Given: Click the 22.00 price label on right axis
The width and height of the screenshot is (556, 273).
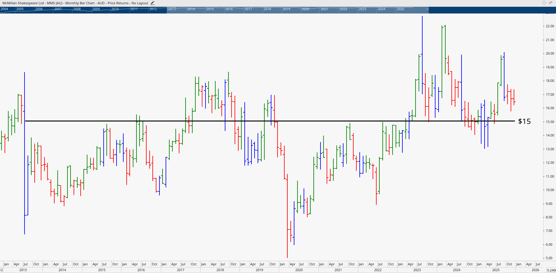Looking at the screenshot, I should (550, 26).
